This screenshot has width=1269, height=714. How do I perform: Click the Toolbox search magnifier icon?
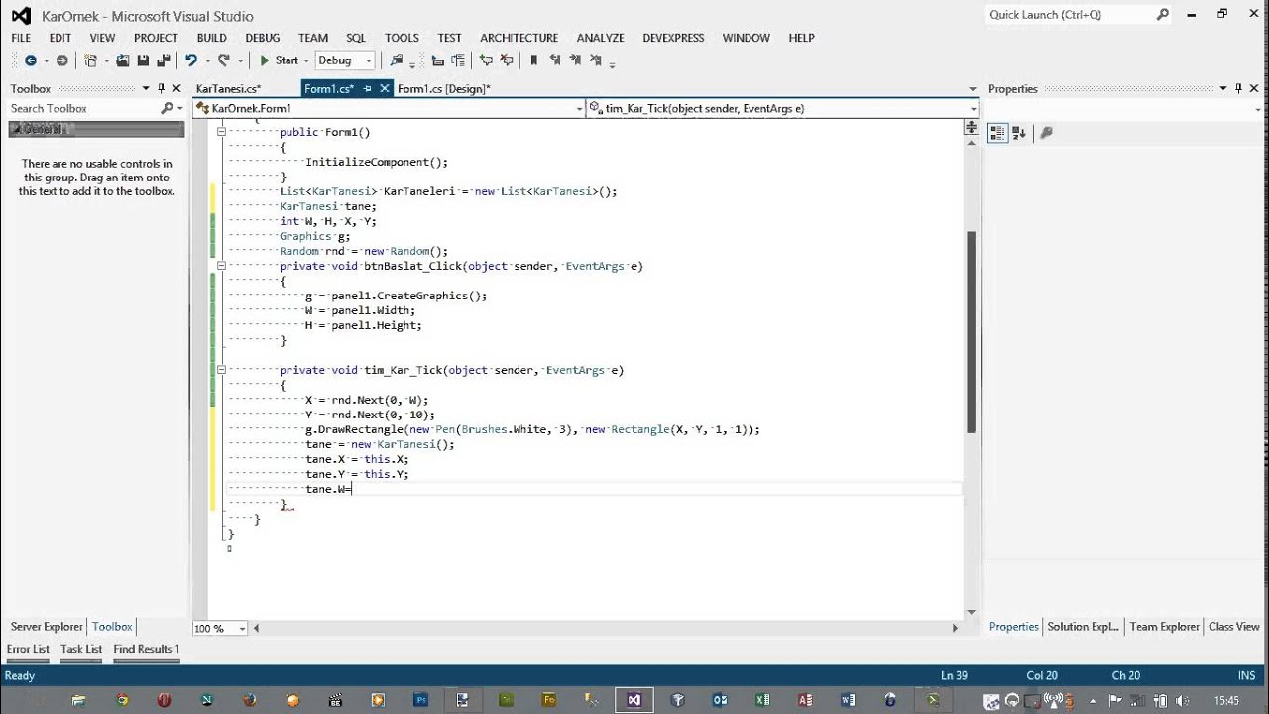167,108
